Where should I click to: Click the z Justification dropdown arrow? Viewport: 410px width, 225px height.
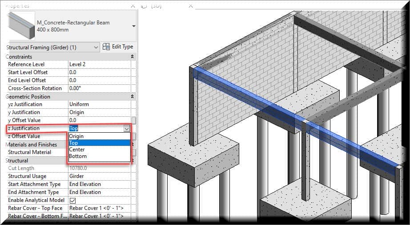(126, 128)
